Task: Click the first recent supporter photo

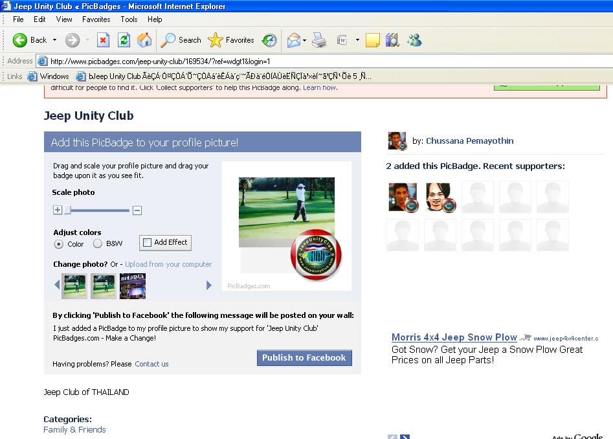Action: 403,197
